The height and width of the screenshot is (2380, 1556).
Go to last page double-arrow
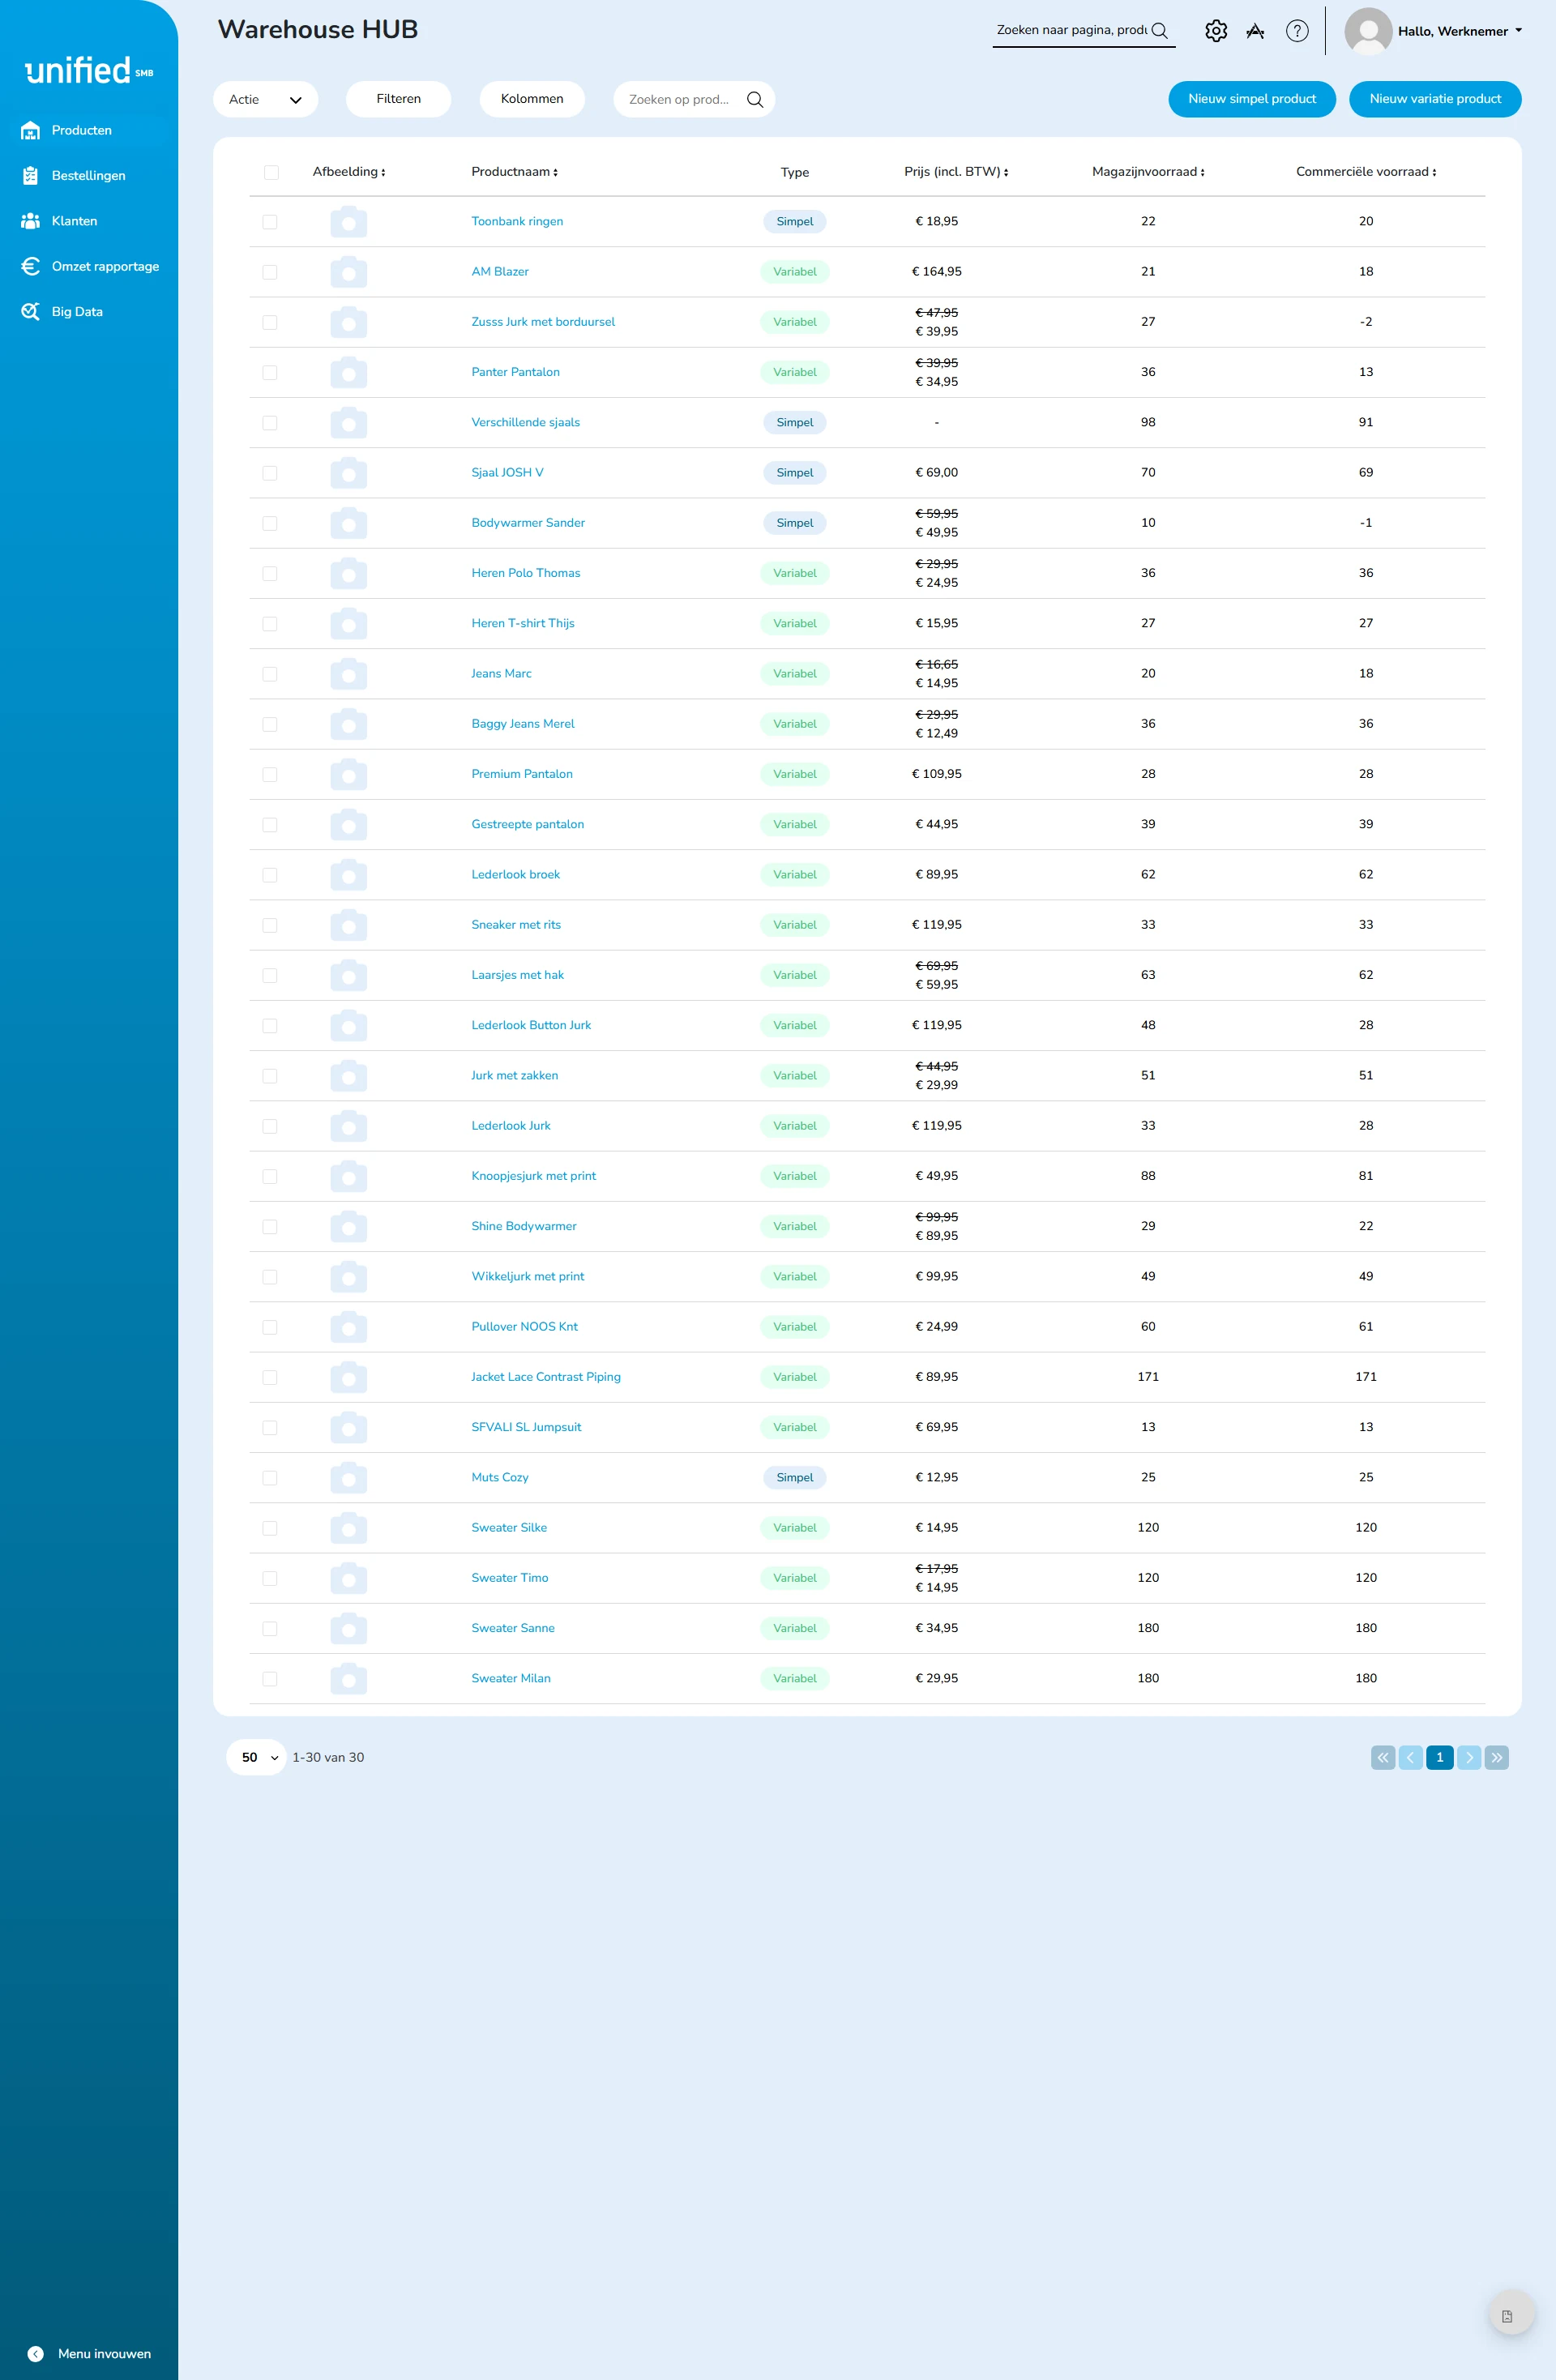coord(1496,1757)
